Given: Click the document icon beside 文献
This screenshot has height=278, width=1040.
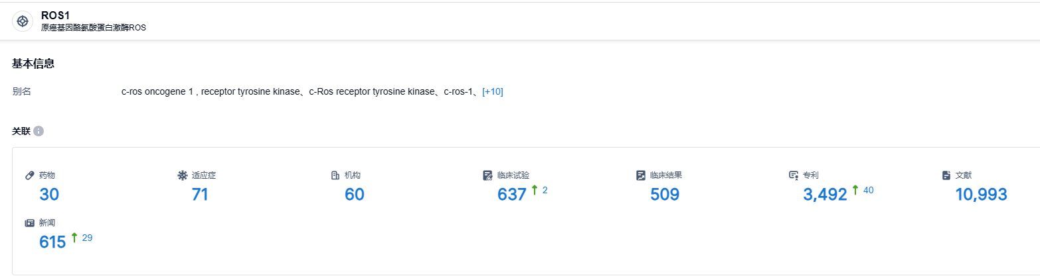Looking at the screenshot, I should click(946, 175).
